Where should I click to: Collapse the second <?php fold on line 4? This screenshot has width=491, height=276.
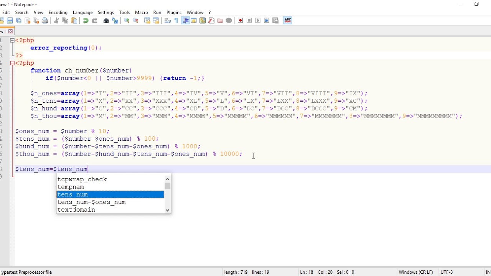[12, 63]
